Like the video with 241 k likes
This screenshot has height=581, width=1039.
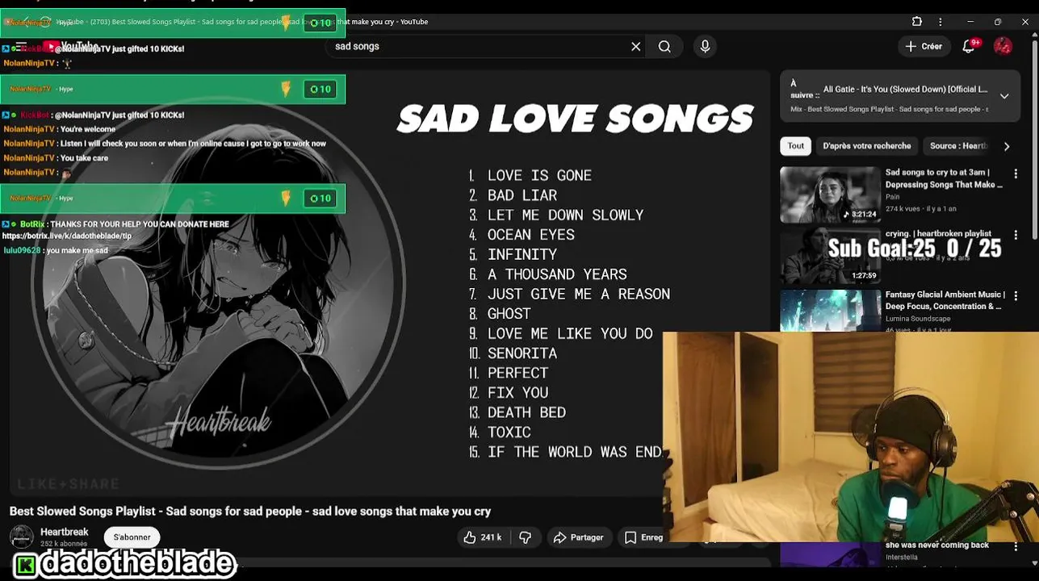pyautogui.click(x=483, y=537)
